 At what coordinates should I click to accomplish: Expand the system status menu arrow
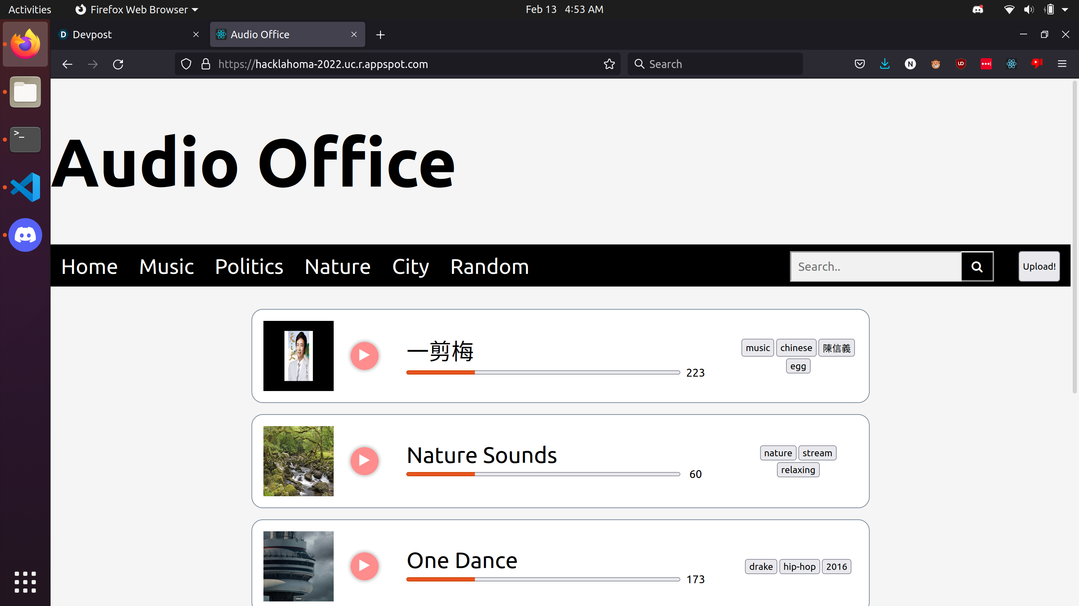coord(1065,9)
